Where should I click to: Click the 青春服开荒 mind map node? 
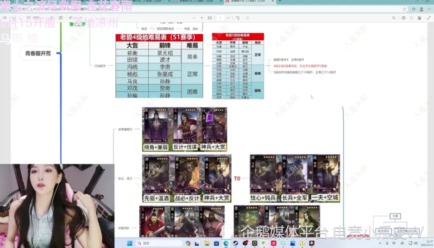point(38,53)
